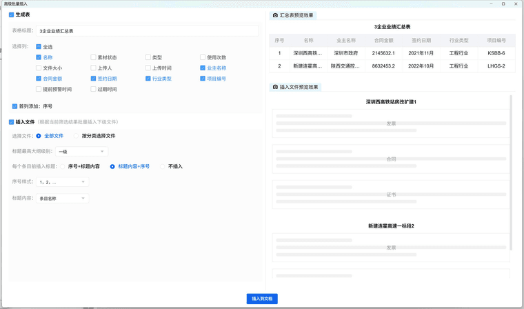The width and height of the screenshot is (524, 309).
Task: Check the 类型 column checkbox
Action: click(148, 57)
